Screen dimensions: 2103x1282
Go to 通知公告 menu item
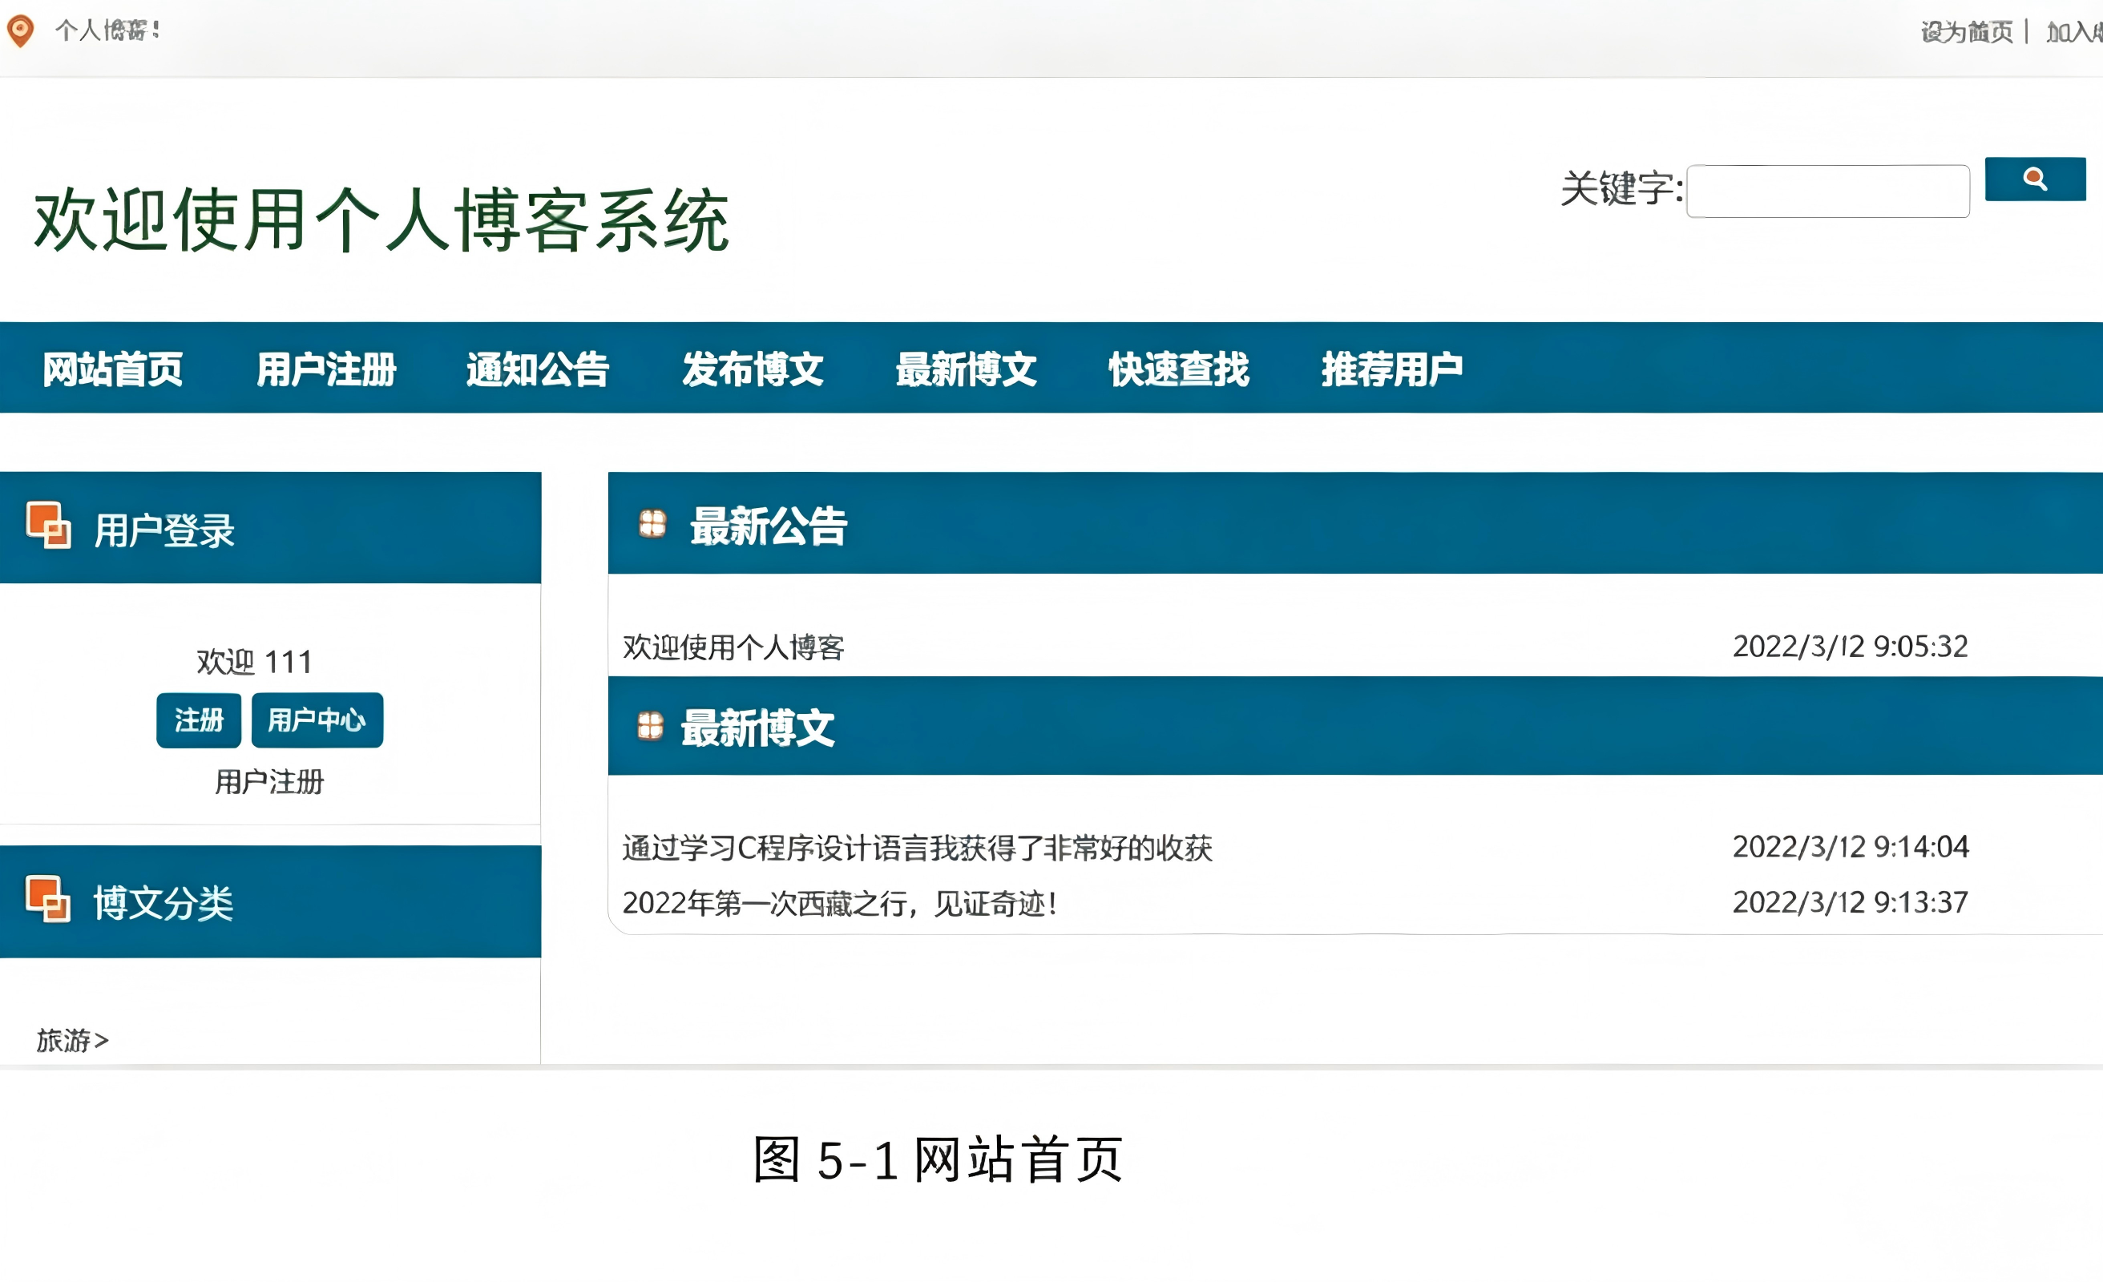pos(538,369)
